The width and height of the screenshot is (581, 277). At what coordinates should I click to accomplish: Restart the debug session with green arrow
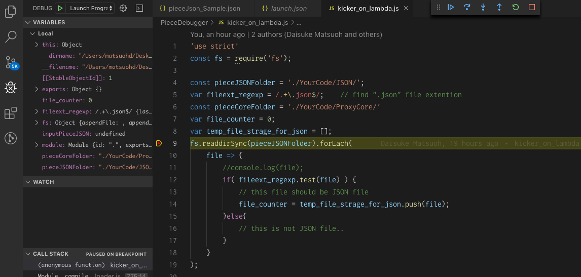coord(516,7)
